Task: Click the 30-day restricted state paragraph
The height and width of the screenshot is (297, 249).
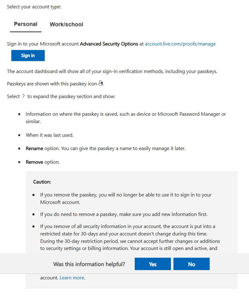Action: coord(130,237)
